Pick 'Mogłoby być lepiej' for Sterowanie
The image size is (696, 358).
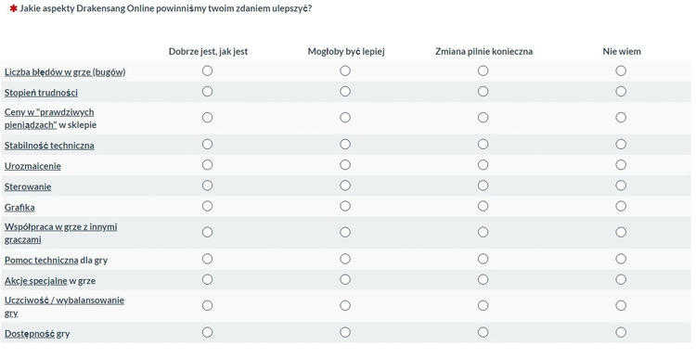pyautogui.click(x=345, y=185)
